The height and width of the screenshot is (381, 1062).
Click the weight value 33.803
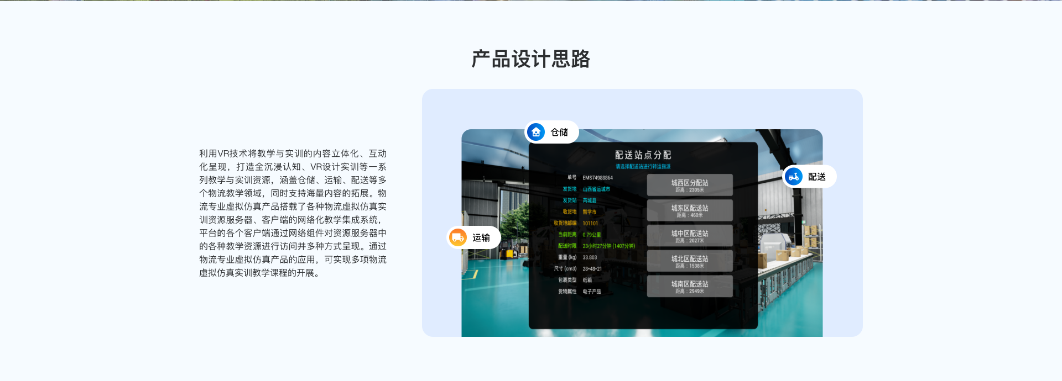pyautogui.click(x=590, y=258)
